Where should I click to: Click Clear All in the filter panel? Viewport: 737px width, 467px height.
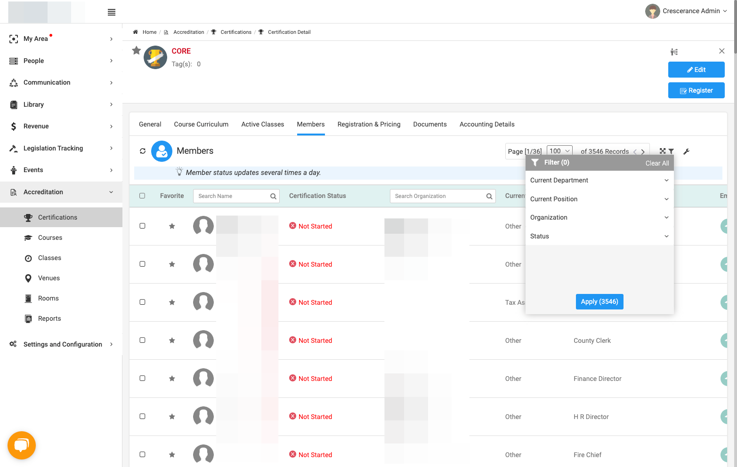pos(657,163)
